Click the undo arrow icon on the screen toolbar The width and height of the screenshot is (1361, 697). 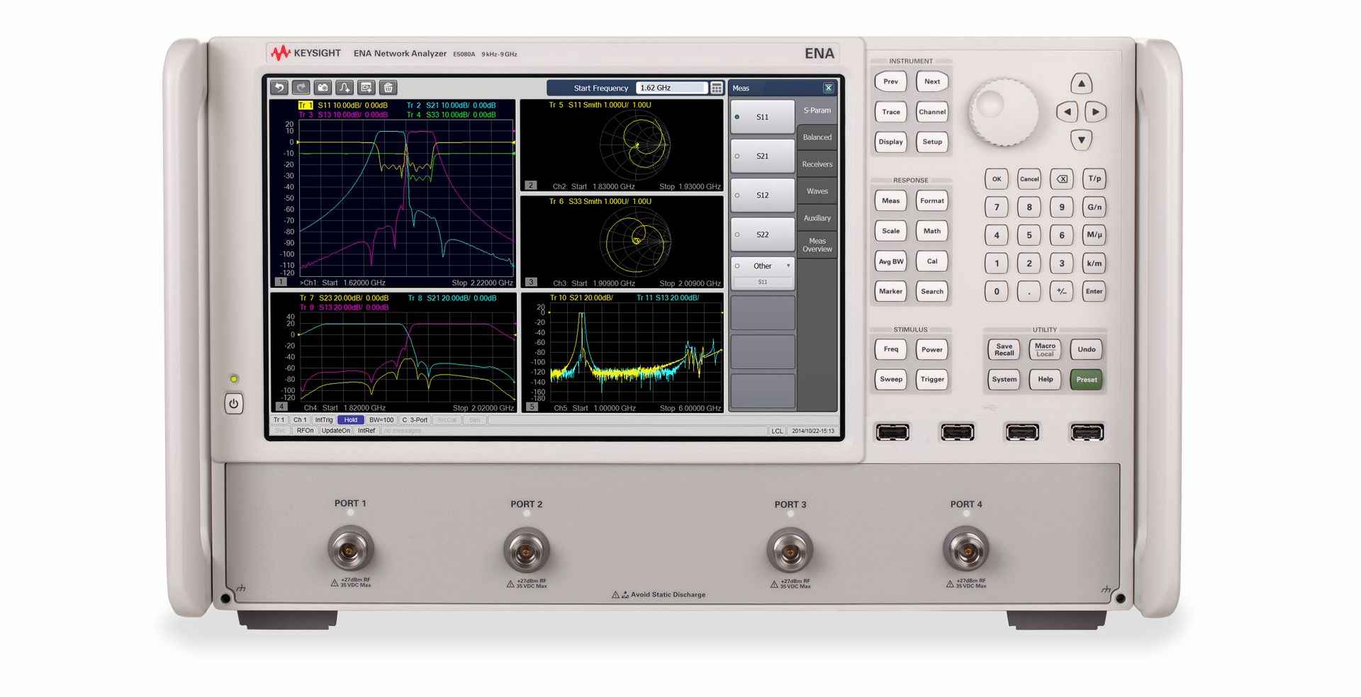pyautogui.click(x=279, y=88)
